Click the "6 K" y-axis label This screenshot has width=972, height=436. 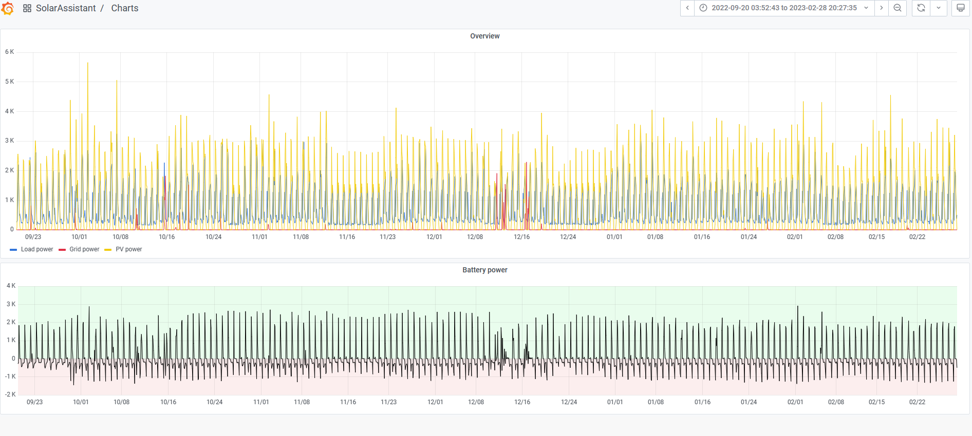10,52
